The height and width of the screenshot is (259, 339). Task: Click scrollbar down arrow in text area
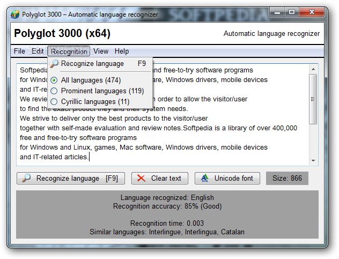[x=313, y=161]
